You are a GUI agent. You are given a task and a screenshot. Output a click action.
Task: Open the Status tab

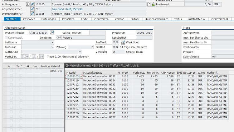click(178, 19)
